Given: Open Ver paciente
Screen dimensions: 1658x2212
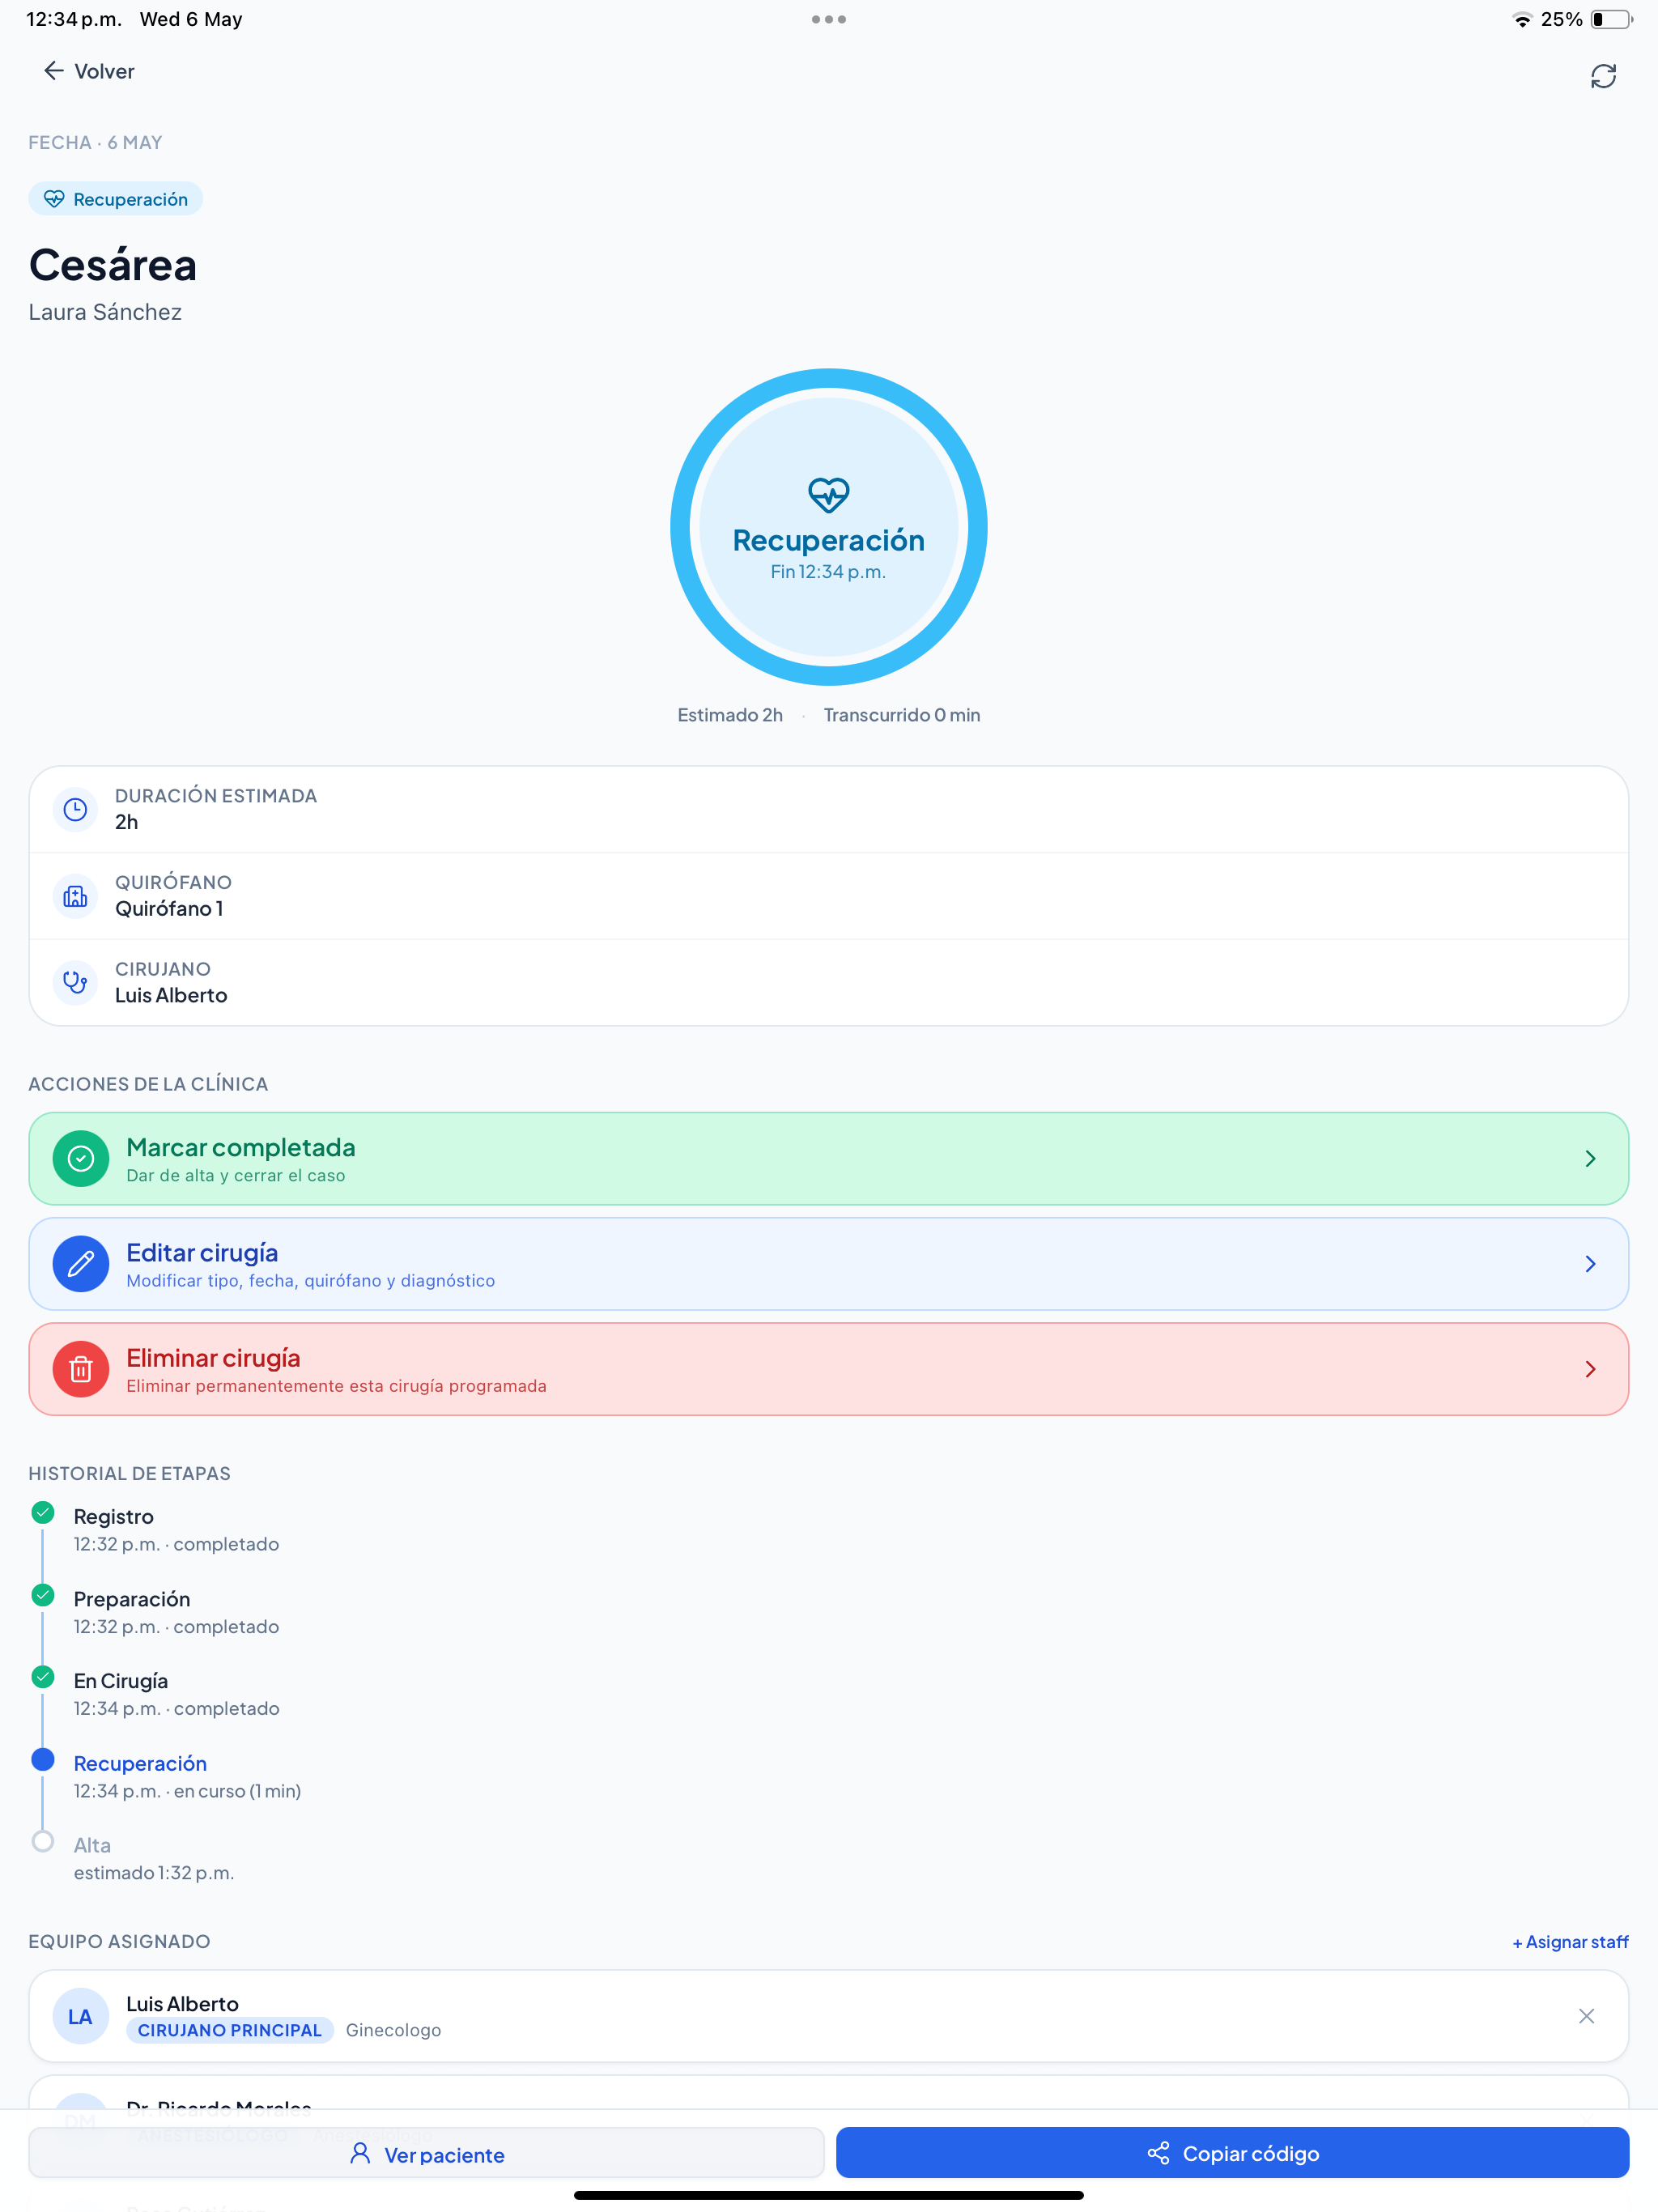Looking at the screenshot, I should (x=426, y=2153).
